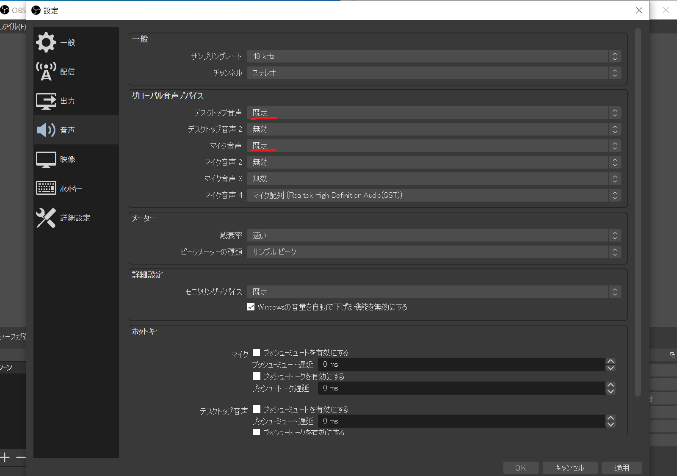Enable マイク プッシュトークを有効にする checkbox

pyautogui.click(x=256, y=376)
